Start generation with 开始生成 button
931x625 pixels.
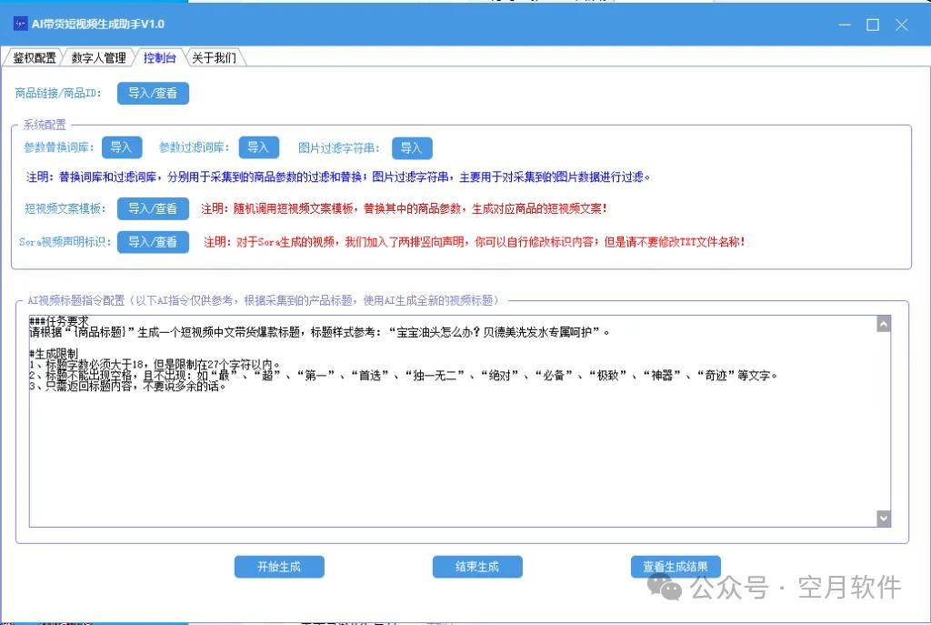278,567
